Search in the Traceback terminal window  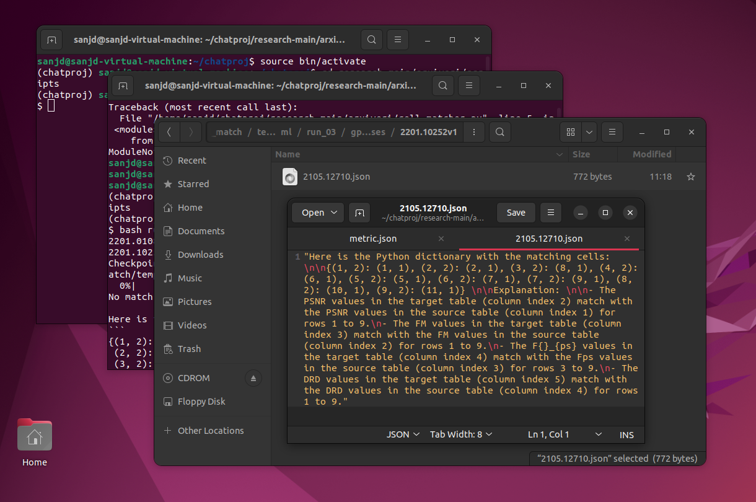click(x=442, y=86)
